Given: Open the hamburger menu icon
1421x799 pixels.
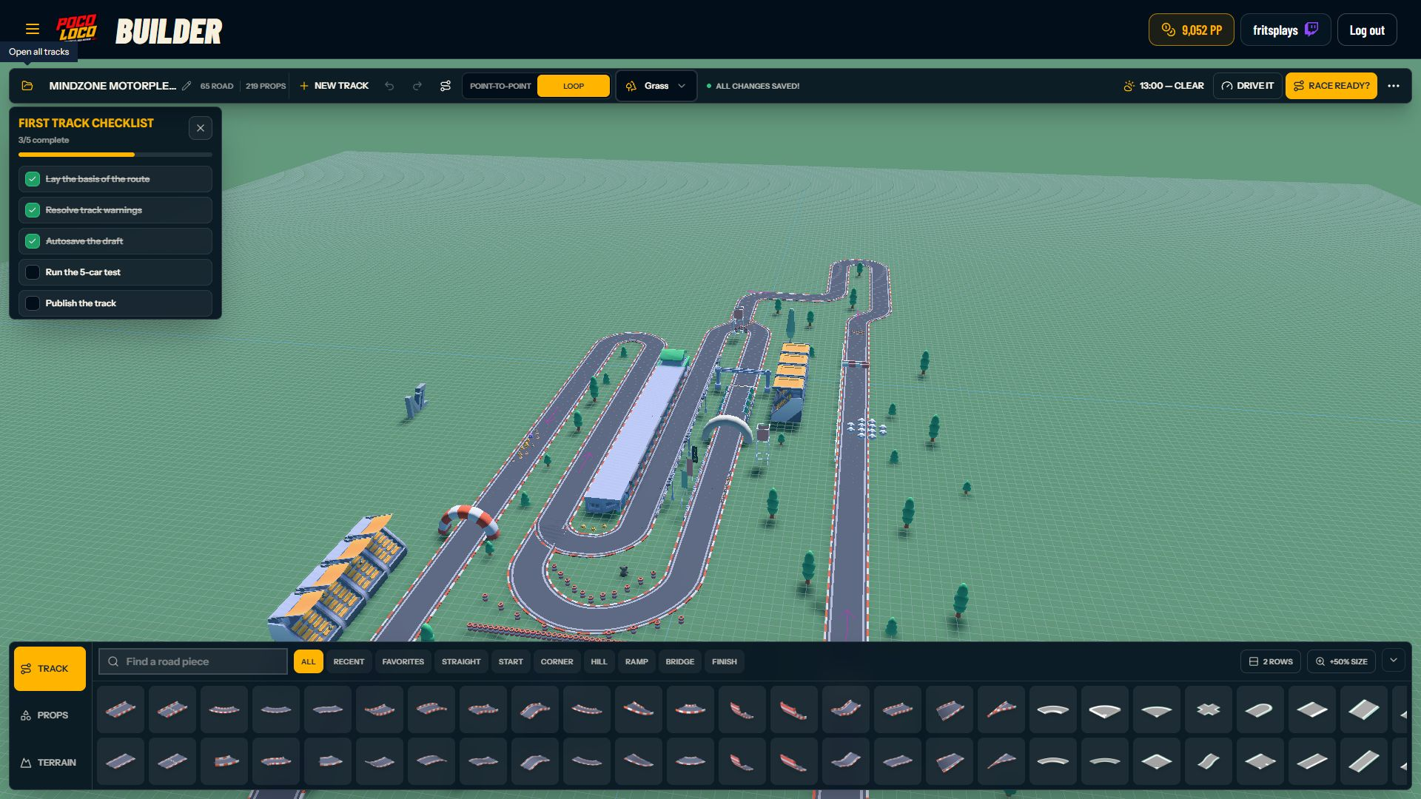Looking at the screenshot, I should click(32, 29).
